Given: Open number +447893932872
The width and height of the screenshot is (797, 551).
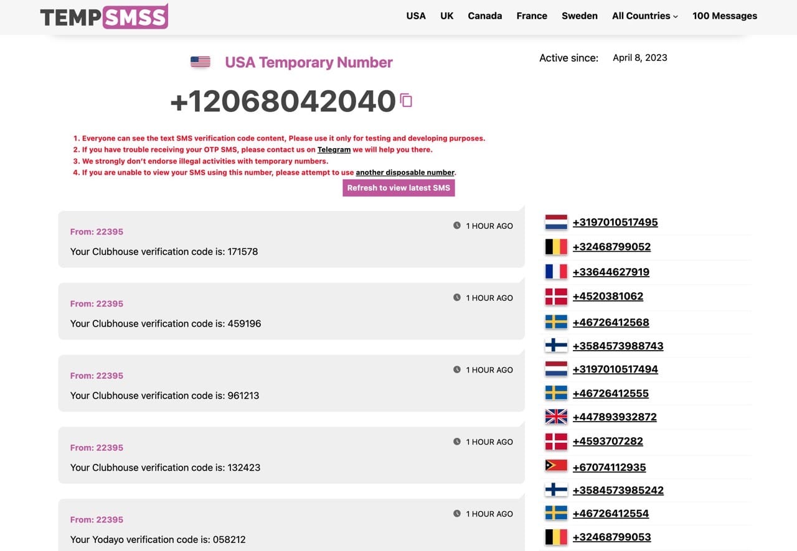Looking at the screenshot, I should click(615, 417).
